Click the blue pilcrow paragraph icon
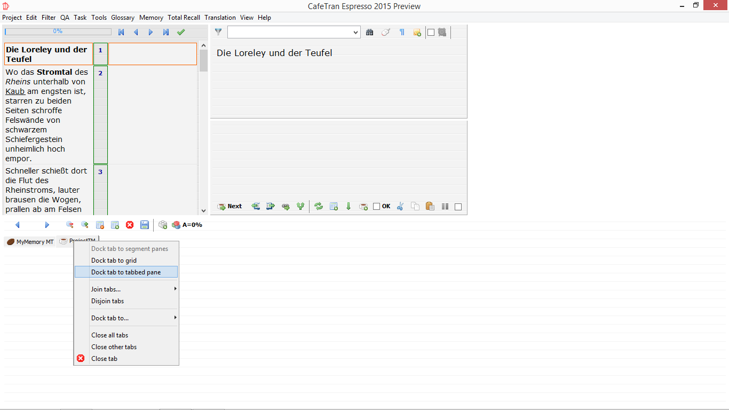Screen dimensions: 729x410 click(402, 33)
